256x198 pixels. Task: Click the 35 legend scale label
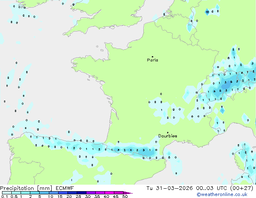pyautogui.click(x=97, y=196)
